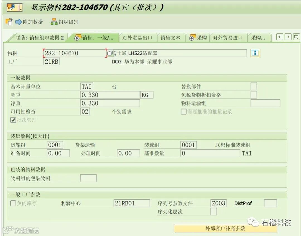Image resolution: width=301 pixels, height=236 pixels.
Task: Click the text 联想标准装载组
Action: tap(233, 145)
